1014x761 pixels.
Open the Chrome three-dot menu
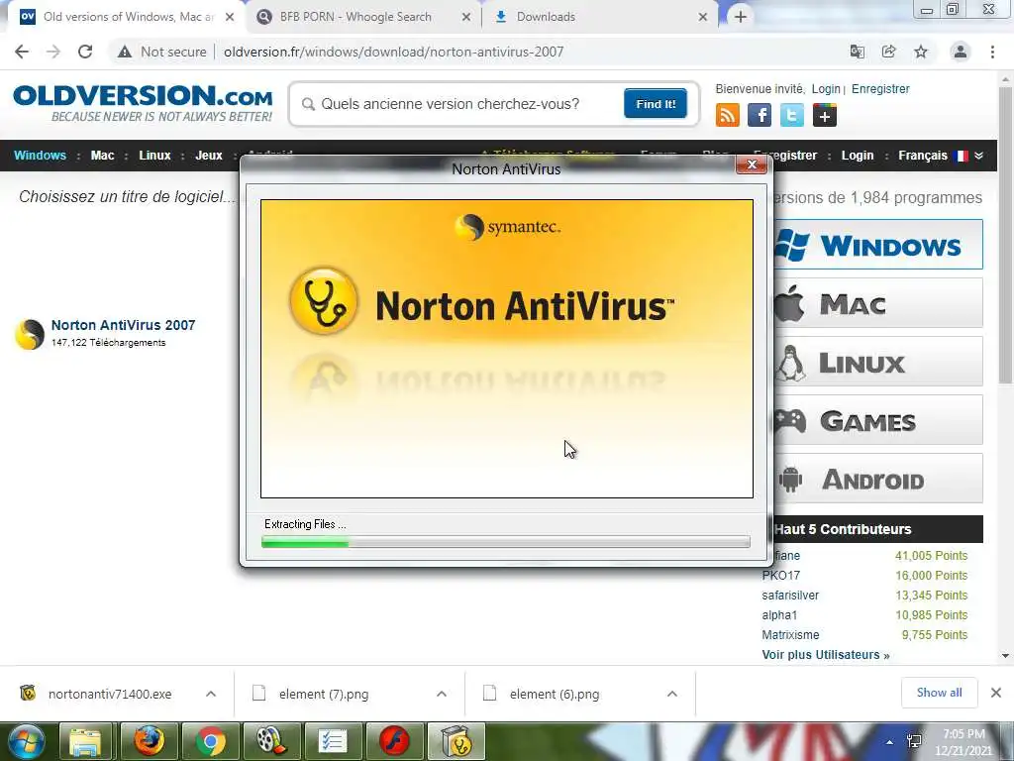[992, 52]
